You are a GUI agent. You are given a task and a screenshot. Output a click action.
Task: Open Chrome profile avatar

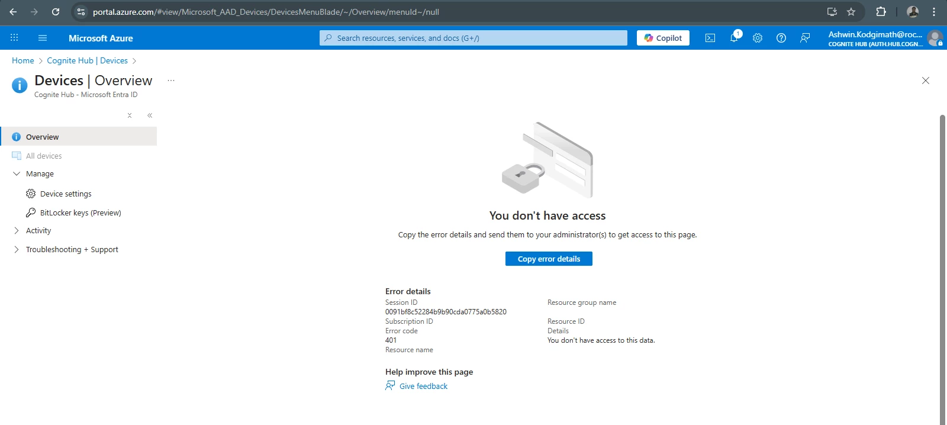click(913, 12)
